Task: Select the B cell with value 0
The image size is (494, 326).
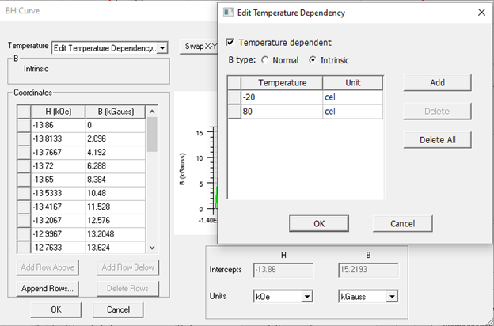Action: [115, 125]
